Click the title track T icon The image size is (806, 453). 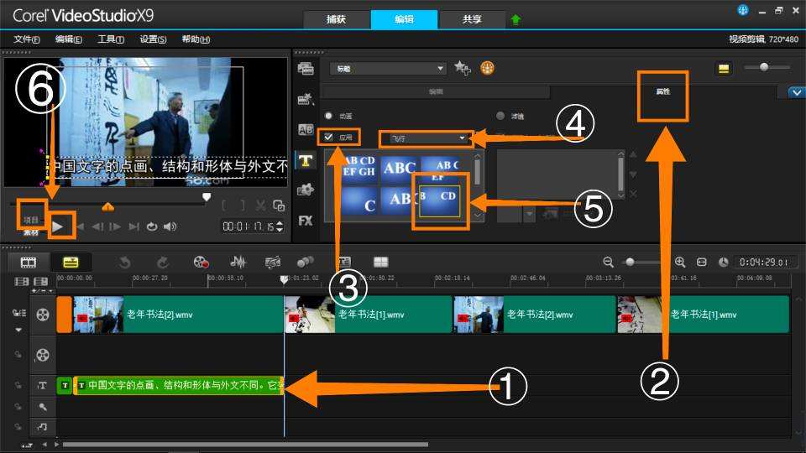click(x=42, y=385)
